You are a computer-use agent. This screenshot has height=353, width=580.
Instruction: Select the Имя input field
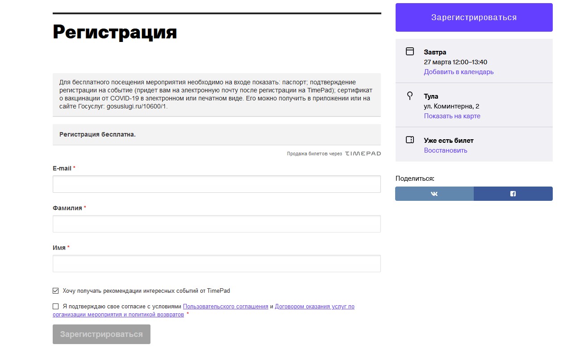click(217, 263)
